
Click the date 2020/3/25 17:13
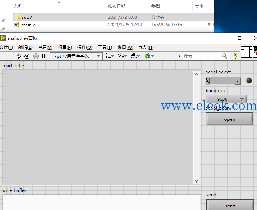(x=125, y=25)
